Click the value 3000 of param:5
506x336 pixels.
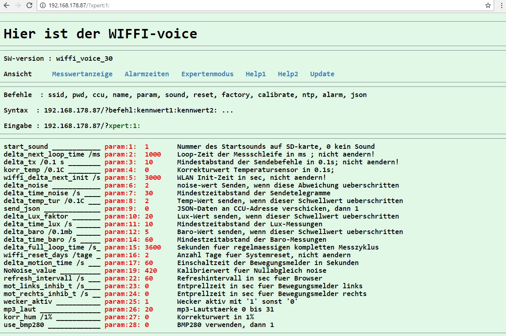(153, 177)
